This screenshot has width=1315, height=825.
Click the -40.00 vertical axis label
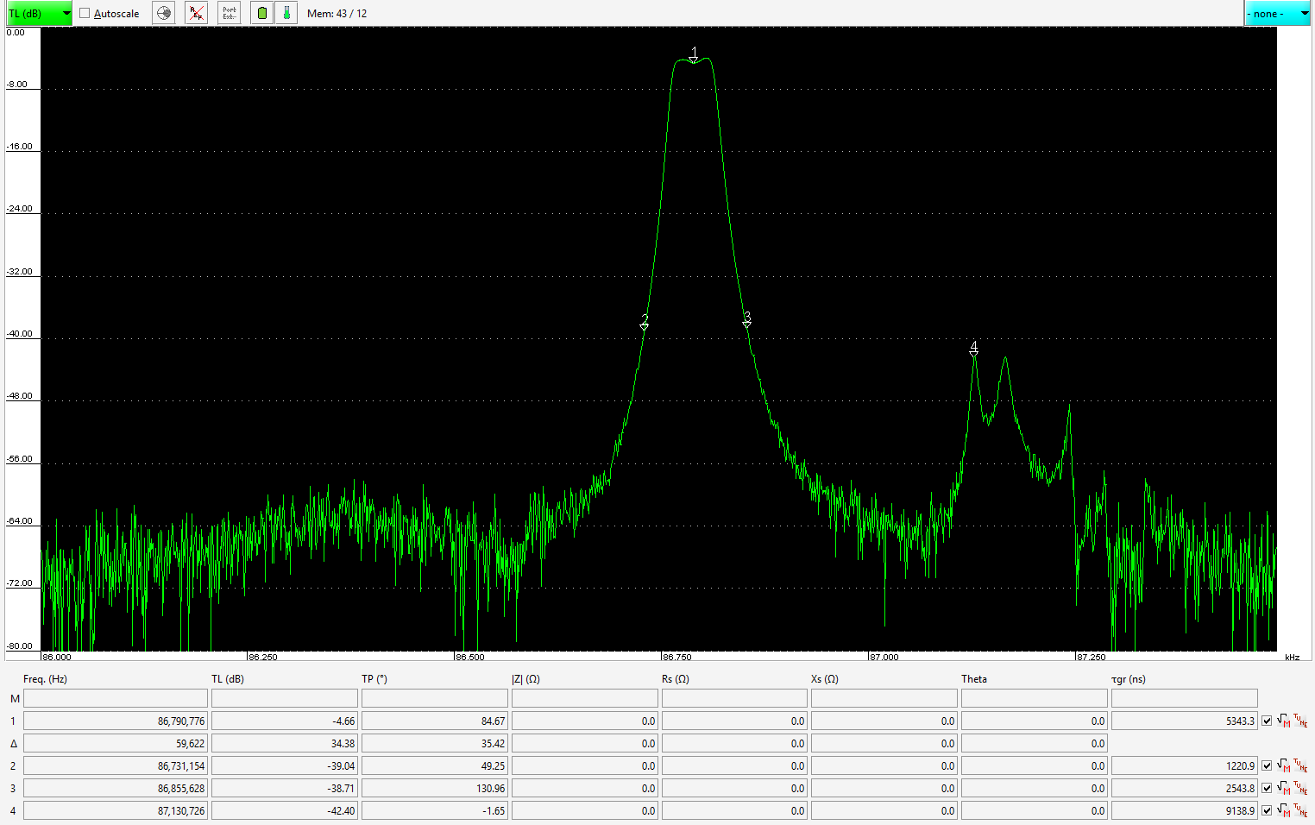pyautogui.click(x=20, y=334)
